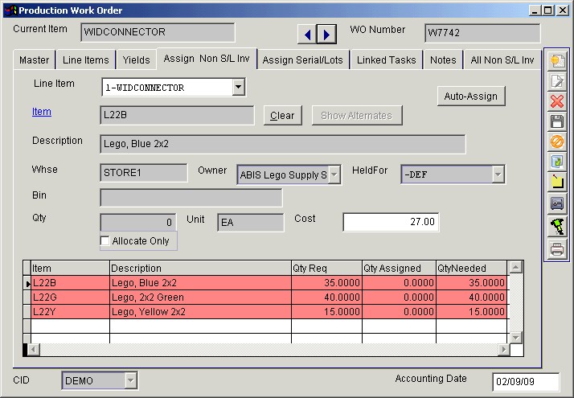Click the green refresh document icon

pyautogui.click(x=556, y=162)
